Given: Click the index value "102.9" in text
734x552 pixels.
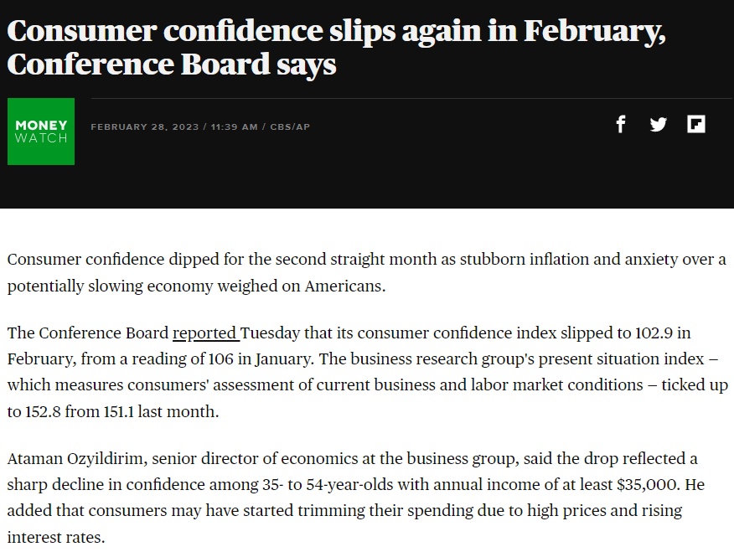Looking at the screenshot, I should pyautogui.click(x=654, y=333).
